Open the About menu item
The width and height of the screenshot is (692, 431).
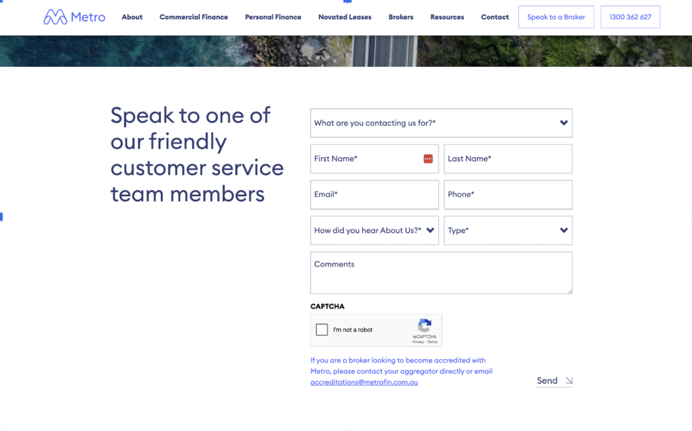132,17
